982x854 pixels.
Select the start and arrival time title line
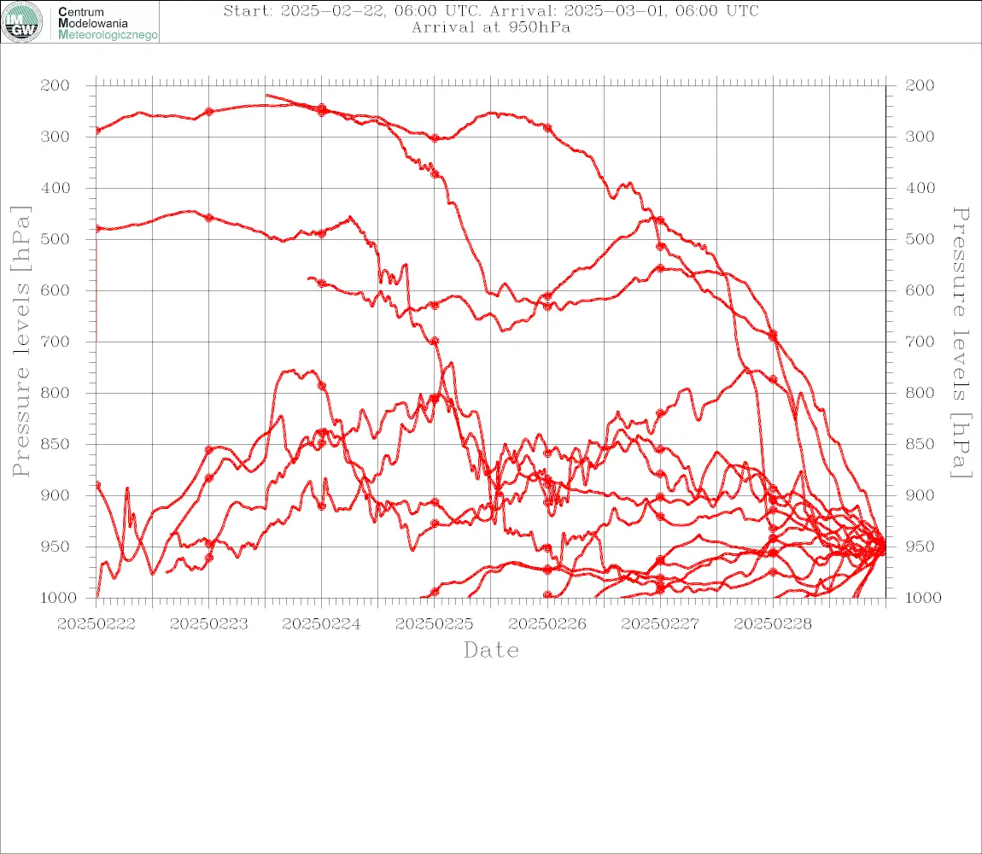point(491,11)
